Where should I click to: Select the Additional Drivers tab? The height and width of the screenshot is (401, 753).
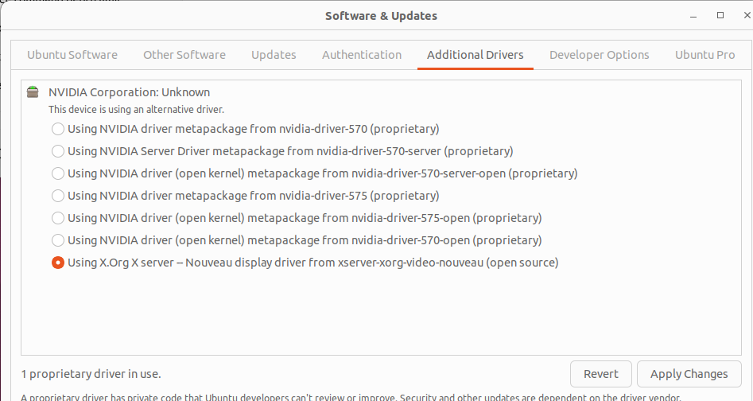tap(475, 55)
